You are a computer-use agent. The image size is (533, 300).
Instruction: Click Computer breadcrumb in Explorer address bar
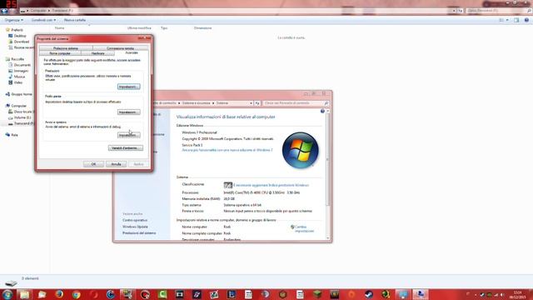(38, 11)
